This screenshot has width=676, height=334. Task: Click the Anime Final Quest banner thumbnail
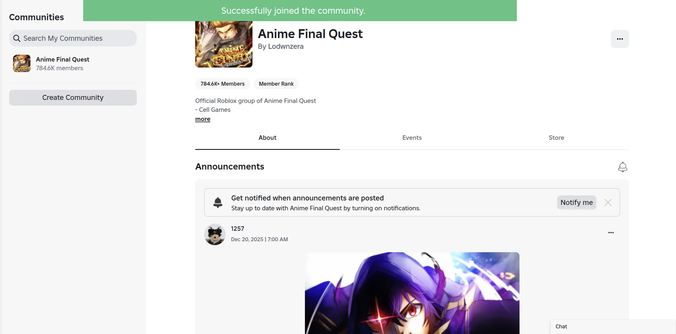click(x=224, y=44)
